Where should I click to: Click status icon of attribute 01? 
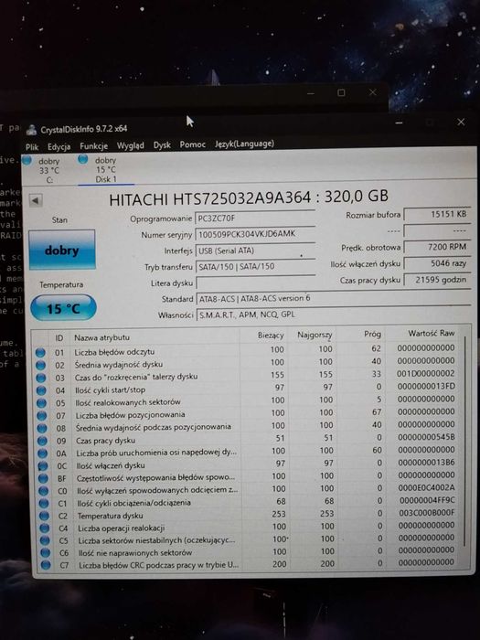[40, 352]
